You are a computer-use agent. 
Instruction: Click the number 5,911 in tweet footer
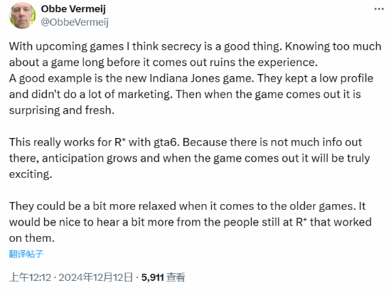tap(153, 277)
